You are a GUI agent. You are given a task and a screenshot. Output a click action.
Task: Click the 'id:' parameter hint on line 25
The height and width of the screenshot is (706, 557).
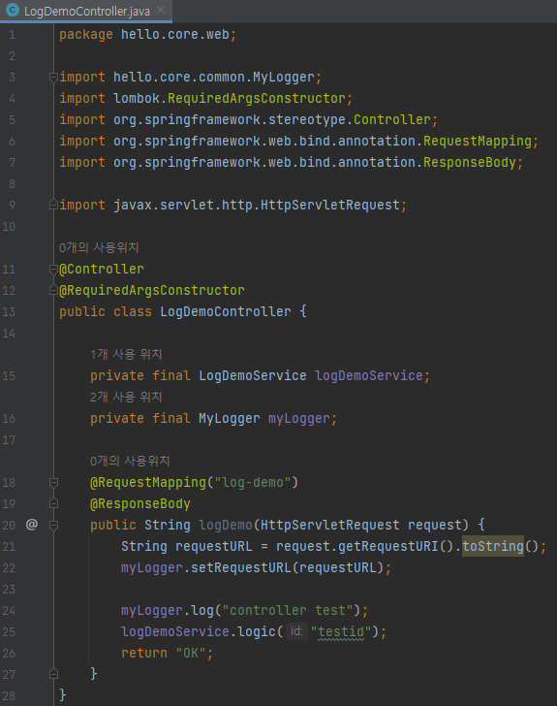click(296, 631)
